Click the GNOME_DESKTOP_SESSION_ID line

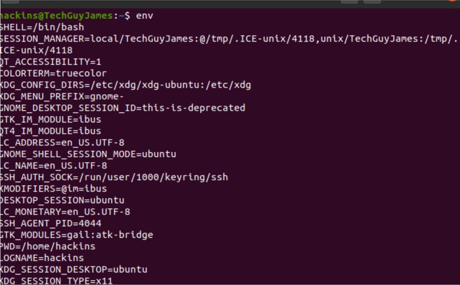[x=123, y=108]
